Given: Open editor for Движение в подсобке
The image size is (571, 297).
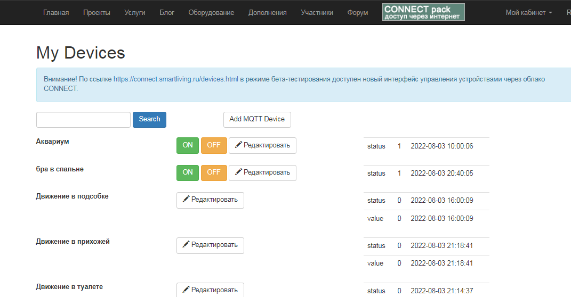Looking at the screenshot, I should point(210,200).
